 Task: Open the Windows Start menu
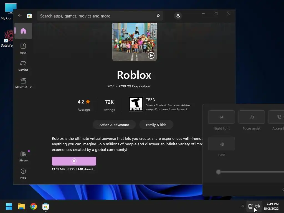9,206
